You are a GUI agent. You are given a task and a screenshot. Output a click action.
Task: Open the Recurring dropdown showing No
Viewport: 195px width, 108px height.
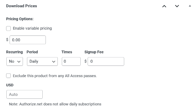click(15, 61)
